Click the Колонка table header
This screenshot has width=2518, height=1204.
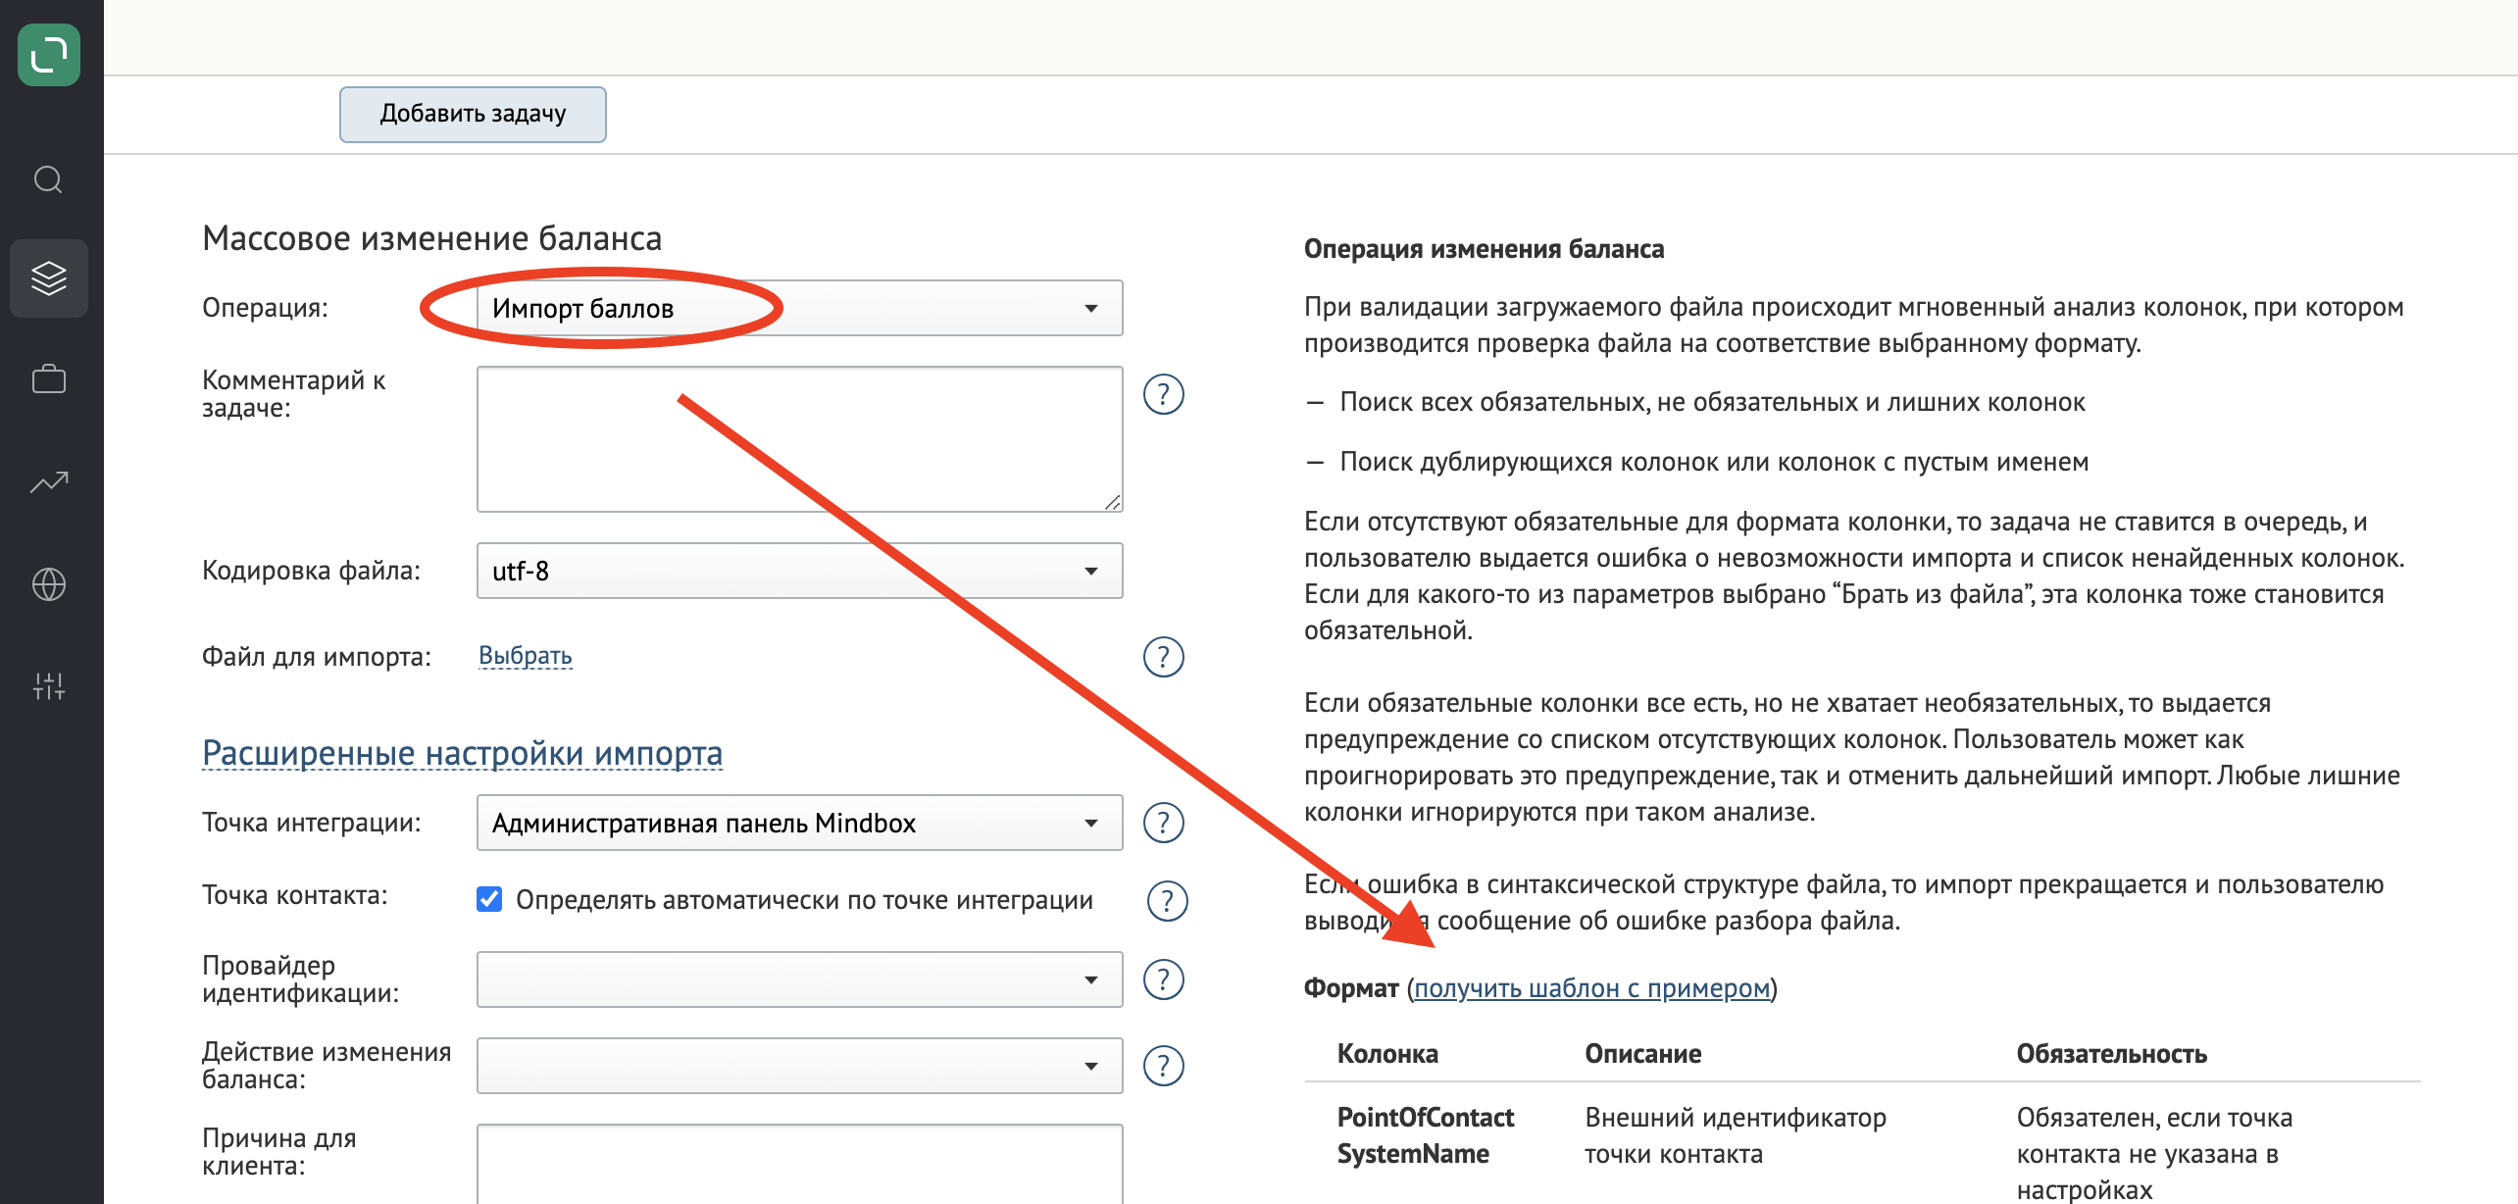1387,1054
